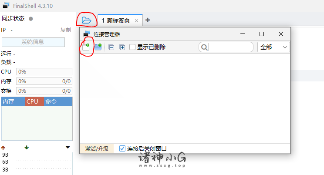Expand the network traffic dropdown triangle
Screen dimensions: 324x175
pos(67,147)
